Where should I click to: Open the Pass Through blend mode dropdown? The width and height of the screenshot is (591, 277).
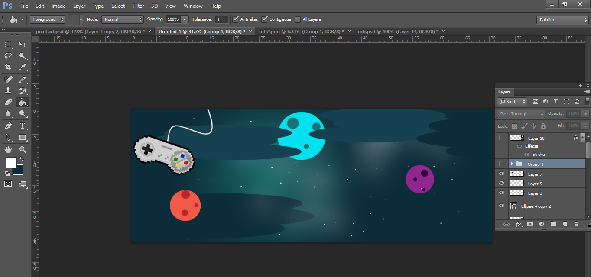pos(521,114)
